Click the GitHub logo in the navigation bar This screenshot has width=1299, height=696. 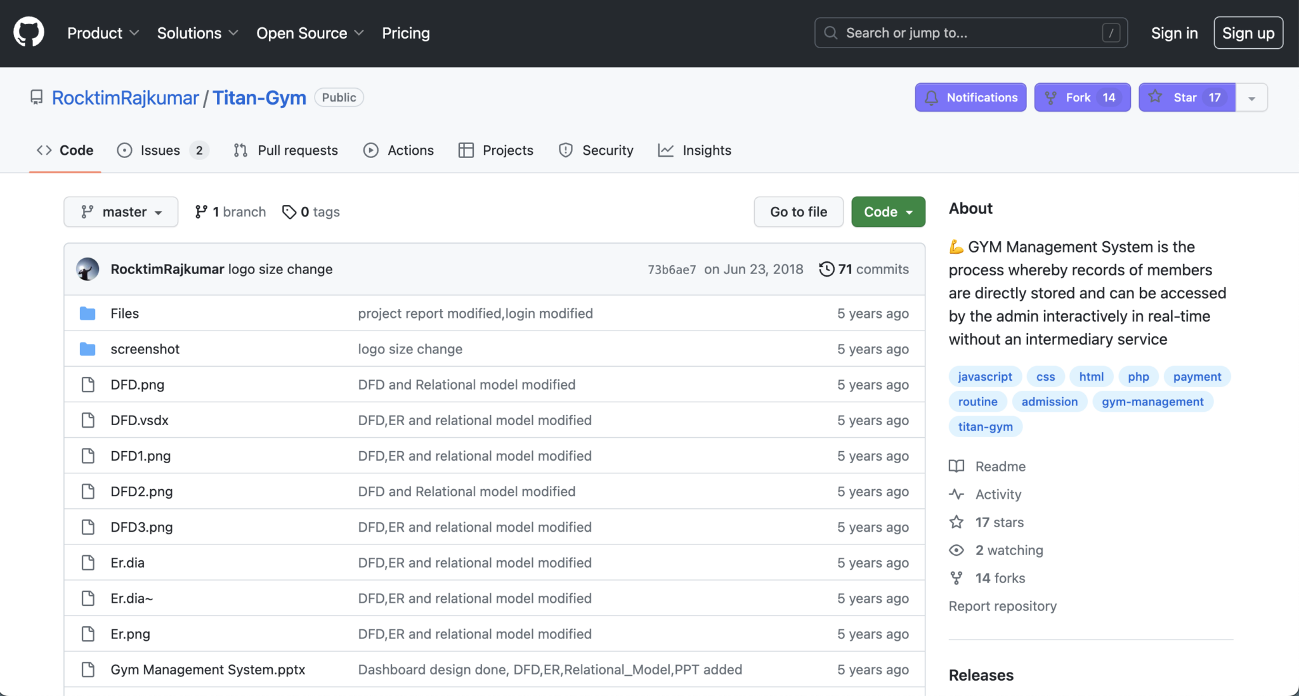click(29, 32)
